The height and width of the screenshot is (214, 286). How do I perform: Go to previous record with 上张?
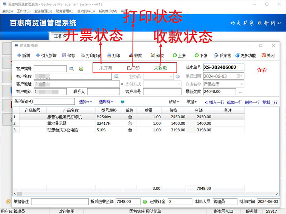(179, 56)
